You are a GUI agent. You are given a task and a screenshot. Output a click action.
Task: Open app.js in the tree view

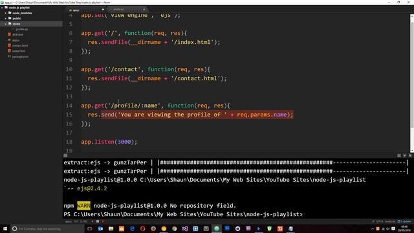pyautogui.click(x=16, y=40)
